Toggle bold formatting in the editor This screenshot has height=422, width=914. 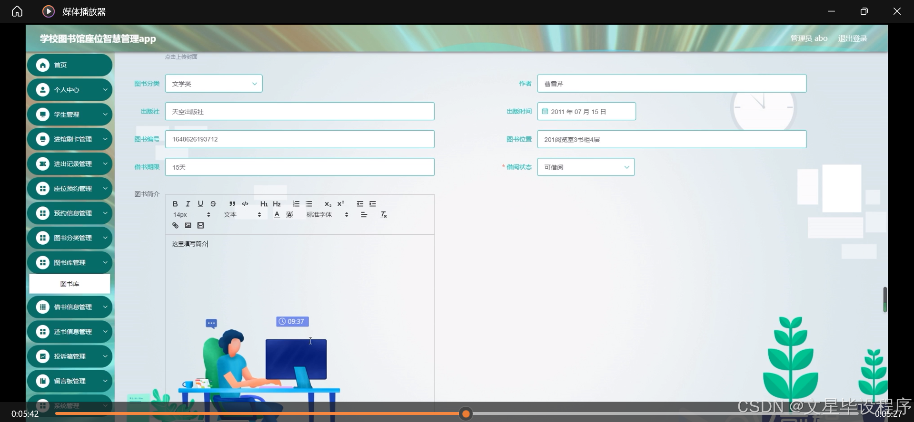[175, 204]
